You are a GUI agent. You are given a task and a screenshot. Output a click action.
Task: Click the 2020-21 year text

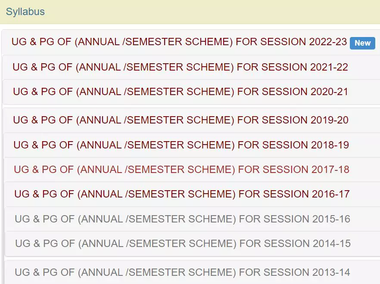tap(329, 92)
